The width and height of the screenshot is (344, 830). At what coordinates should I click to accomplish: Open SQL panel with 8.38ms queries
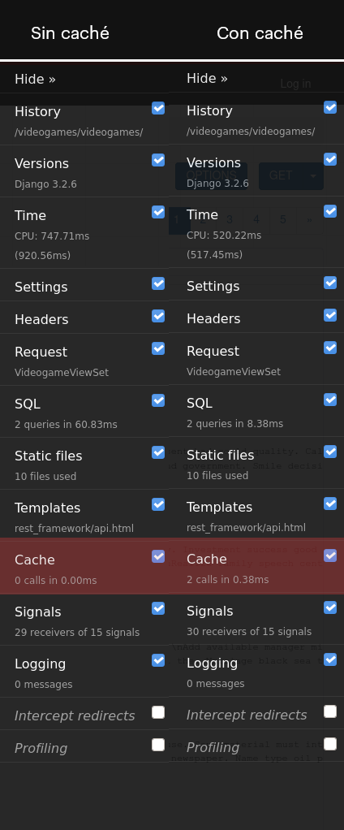200,403
